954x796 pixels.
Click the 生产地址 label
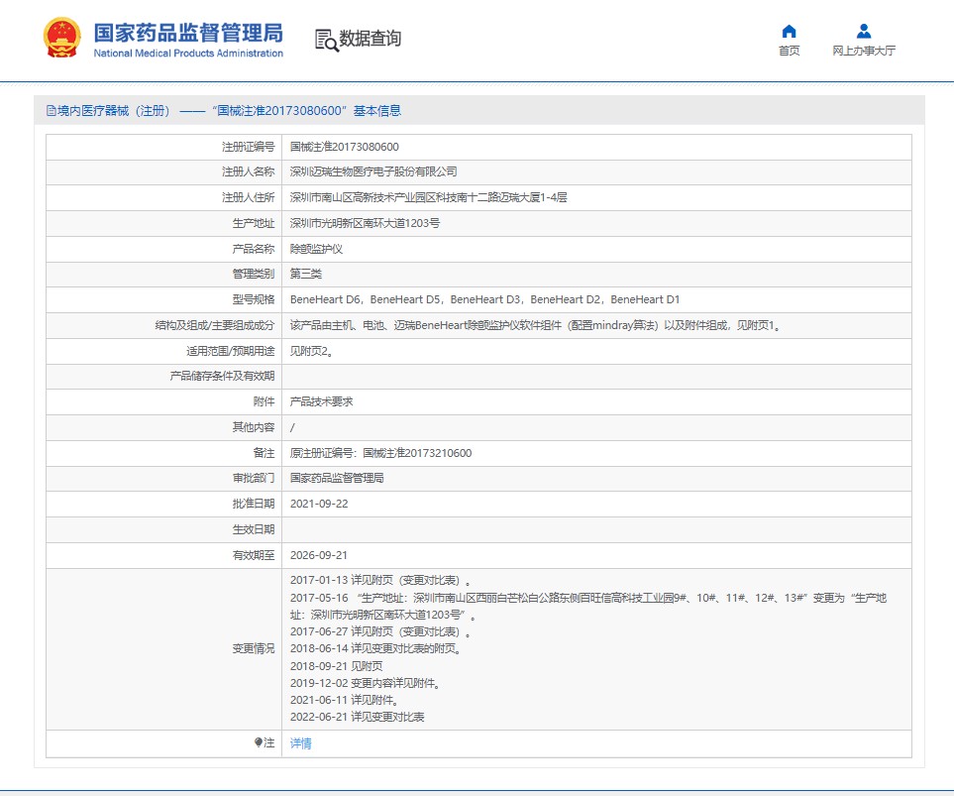point(254,223)
